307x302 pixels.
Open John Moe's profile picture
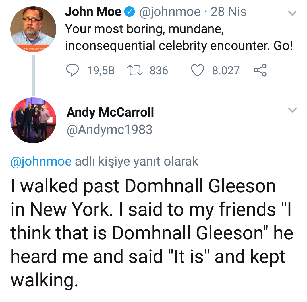(33, 29)
